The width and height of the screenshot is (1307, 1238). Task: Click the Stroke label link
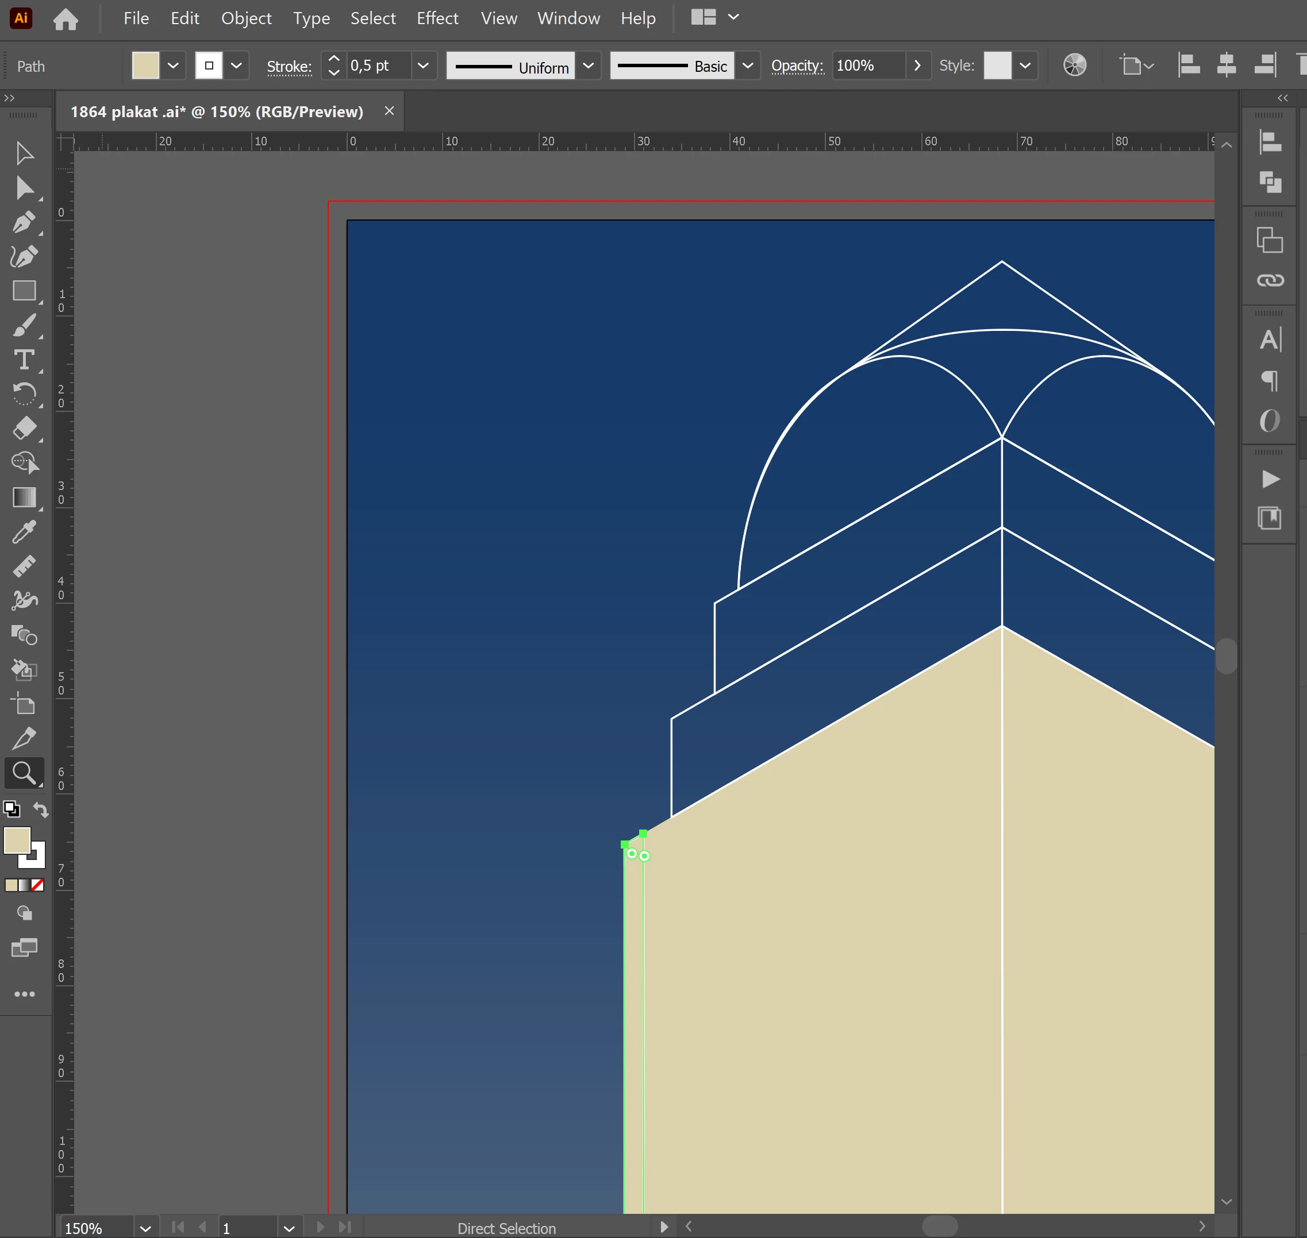tap(289, 66)
